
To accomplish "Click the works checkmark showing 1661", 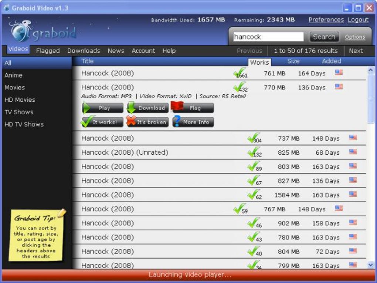I will tap(240, 73).
